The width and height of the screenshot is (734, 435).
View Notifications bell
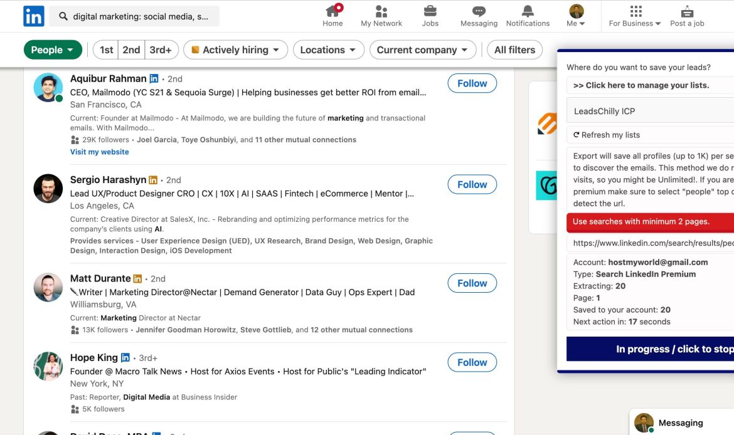click(x=528, y=16)
